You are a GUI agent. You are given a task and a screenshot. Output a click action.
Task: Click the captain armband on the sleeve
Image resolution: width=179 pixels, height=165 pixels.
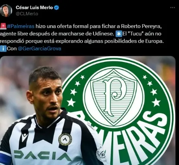point(5,159)
